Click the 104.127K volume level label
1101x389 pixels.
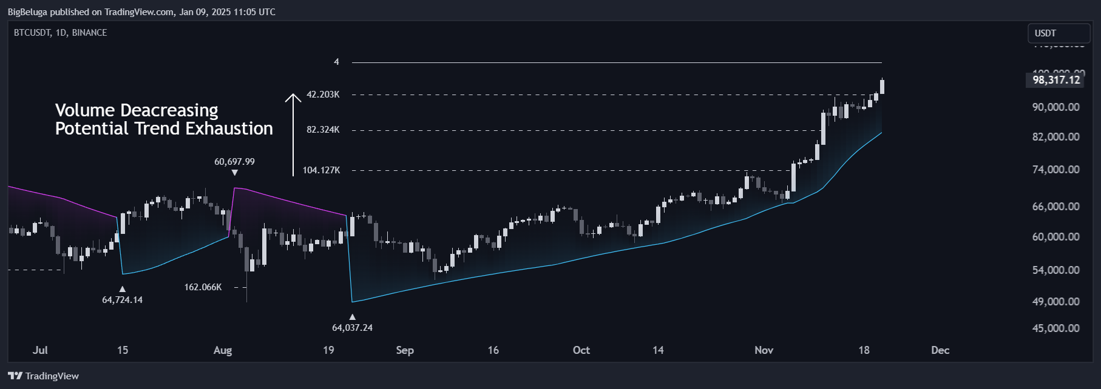click(x=321, y=170)
